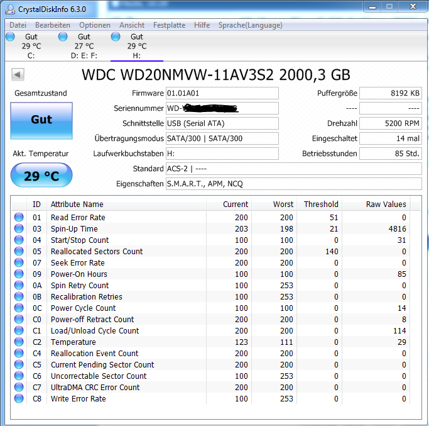The width and height of the screenshot is (429, 426).
Task: Click the Raw Values column header
Action: 376,205
